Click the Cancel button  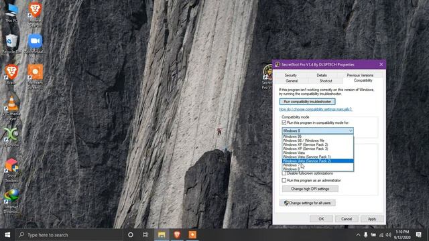click(x=347, y=219)
